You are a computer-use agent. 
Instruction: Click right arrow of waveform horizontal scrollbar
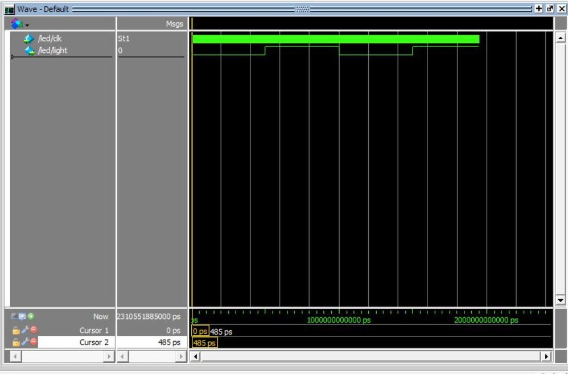[546, 356]
